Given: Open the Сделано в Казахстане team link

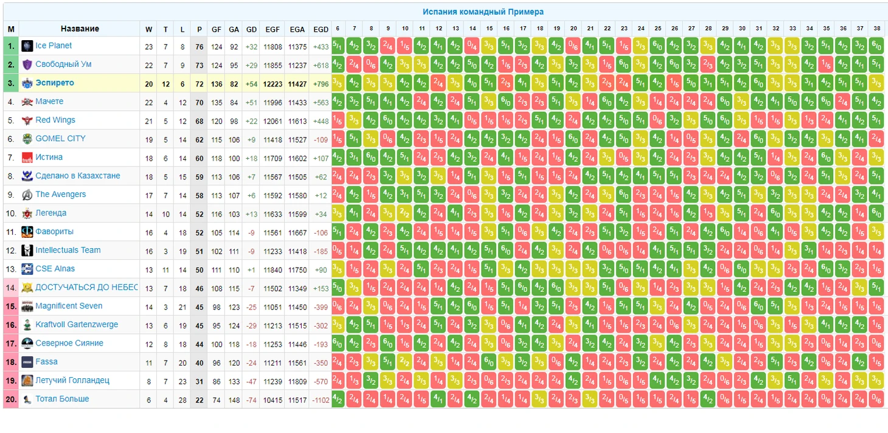Looking at the screenshot, I should 77,176.
